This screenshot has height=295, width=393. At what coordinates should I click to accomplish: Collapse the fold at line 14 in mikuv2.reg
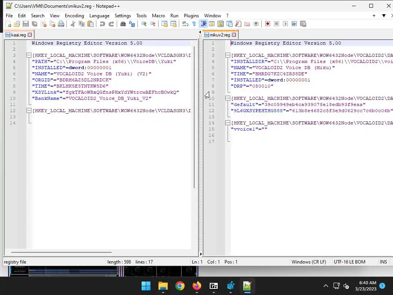[228, 123]
